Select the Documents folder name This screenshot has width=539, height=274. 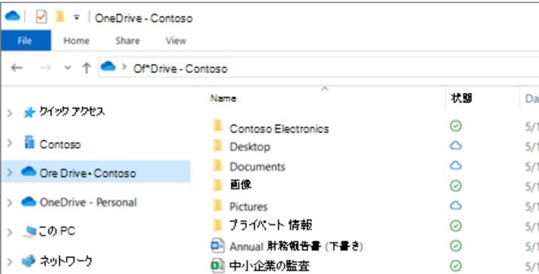(257, 167)
